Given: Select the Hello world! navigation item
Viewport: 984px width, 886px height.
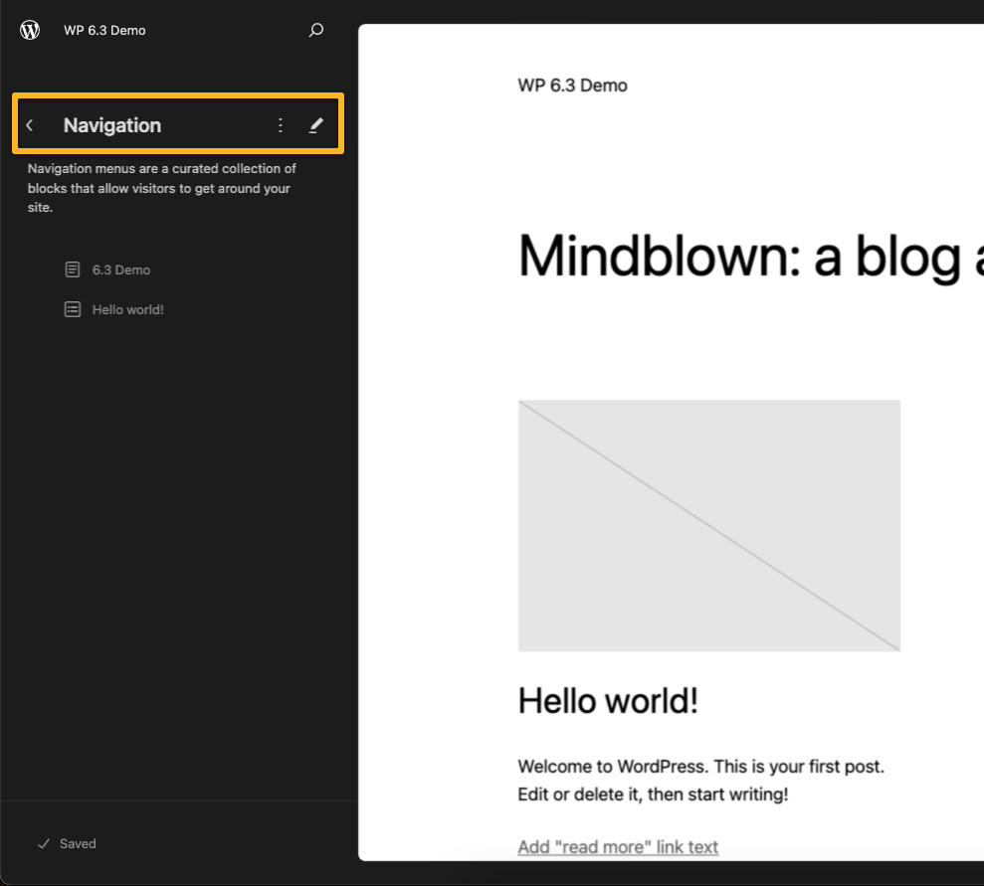Looking at the screenshot, I should 127,309.
